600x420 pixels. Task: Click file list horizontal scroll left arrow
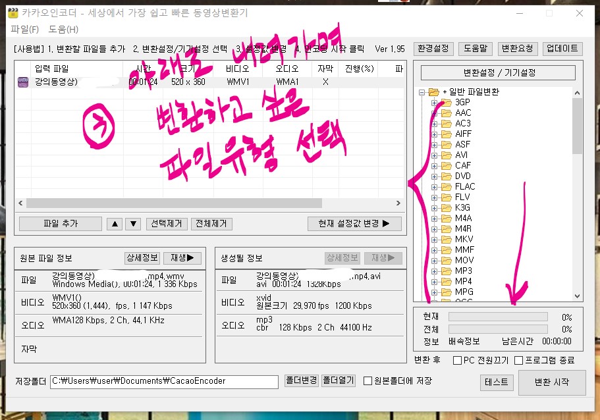coord(20,203)
